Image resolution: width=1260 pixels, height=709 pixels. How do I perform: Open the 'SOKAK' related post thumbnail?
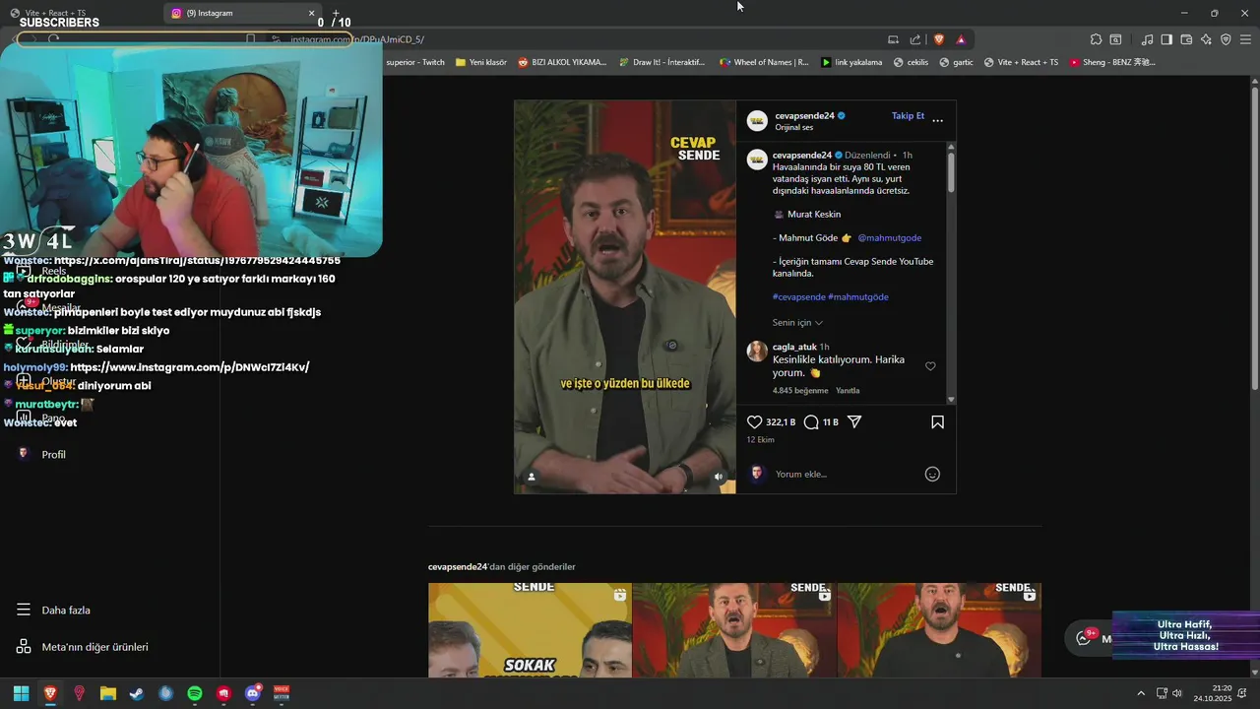coord(530,630)
